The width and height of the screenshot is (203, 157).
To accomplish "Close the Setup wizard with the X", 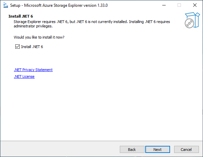I will click(x=195, y=5).
